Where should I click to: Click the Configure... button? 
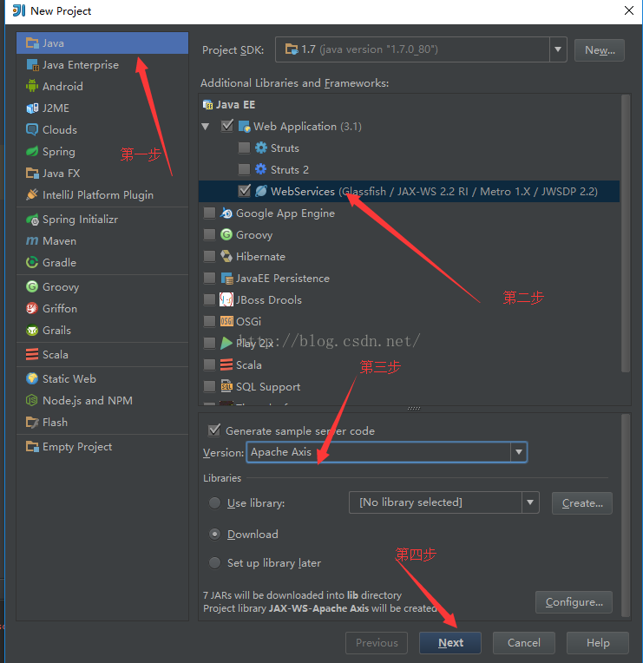pyautogui.click(x=574, y=601)
